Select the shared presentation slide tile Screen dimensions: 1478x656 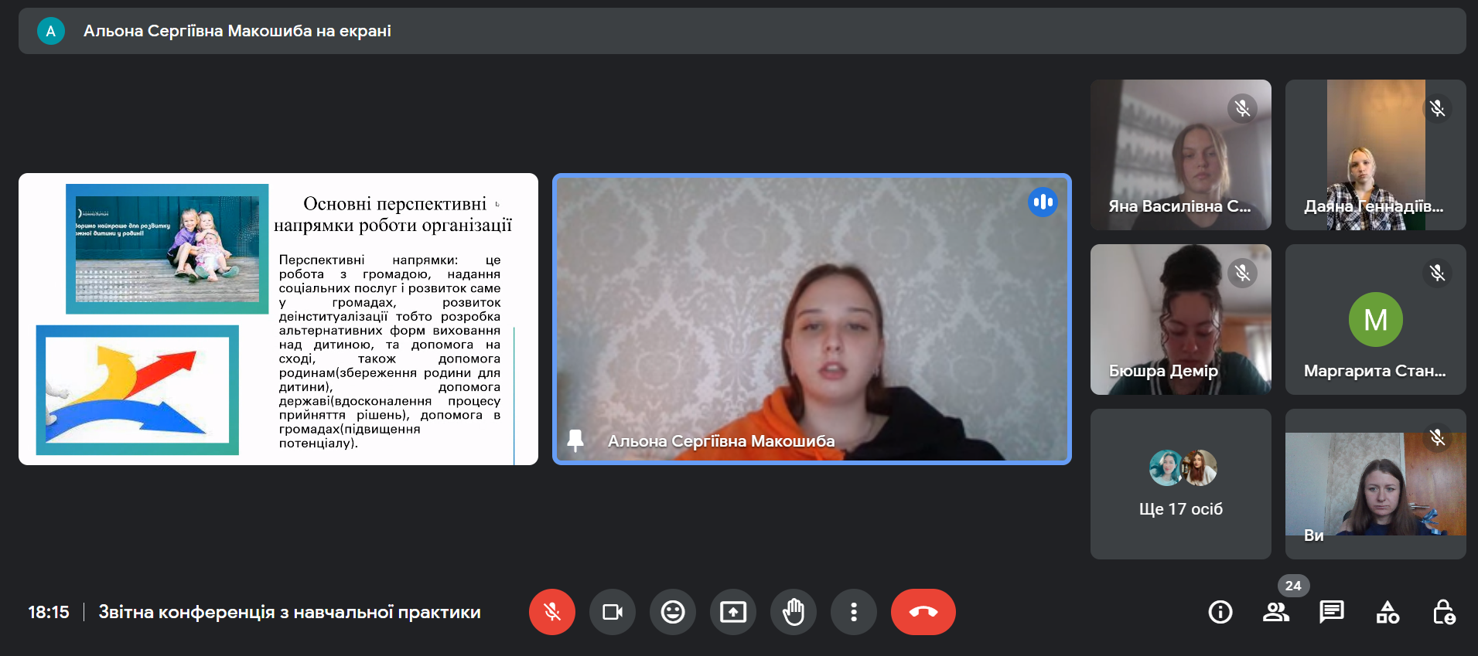point(278,318)
